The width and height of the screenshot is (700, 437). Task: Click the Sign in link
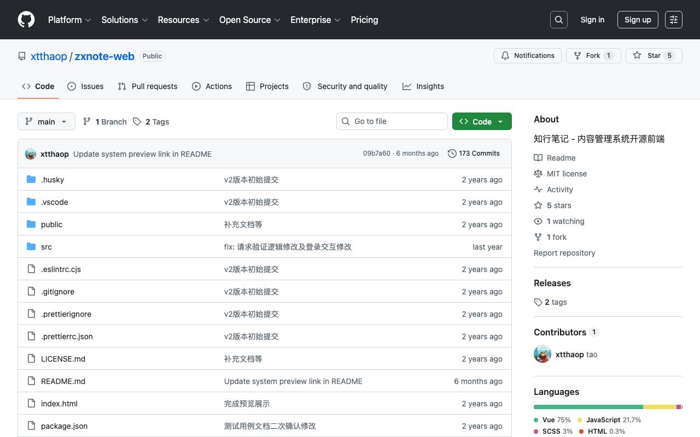pyautogui.click(x=592, y=20)
